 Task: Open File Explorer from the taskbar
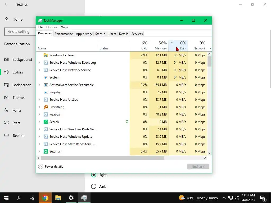pos(58,198)
